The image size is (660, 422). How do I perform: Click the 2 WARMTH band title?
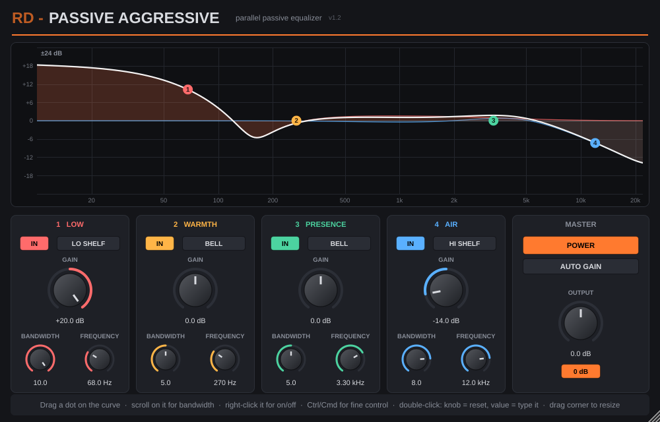pos(195,224)
